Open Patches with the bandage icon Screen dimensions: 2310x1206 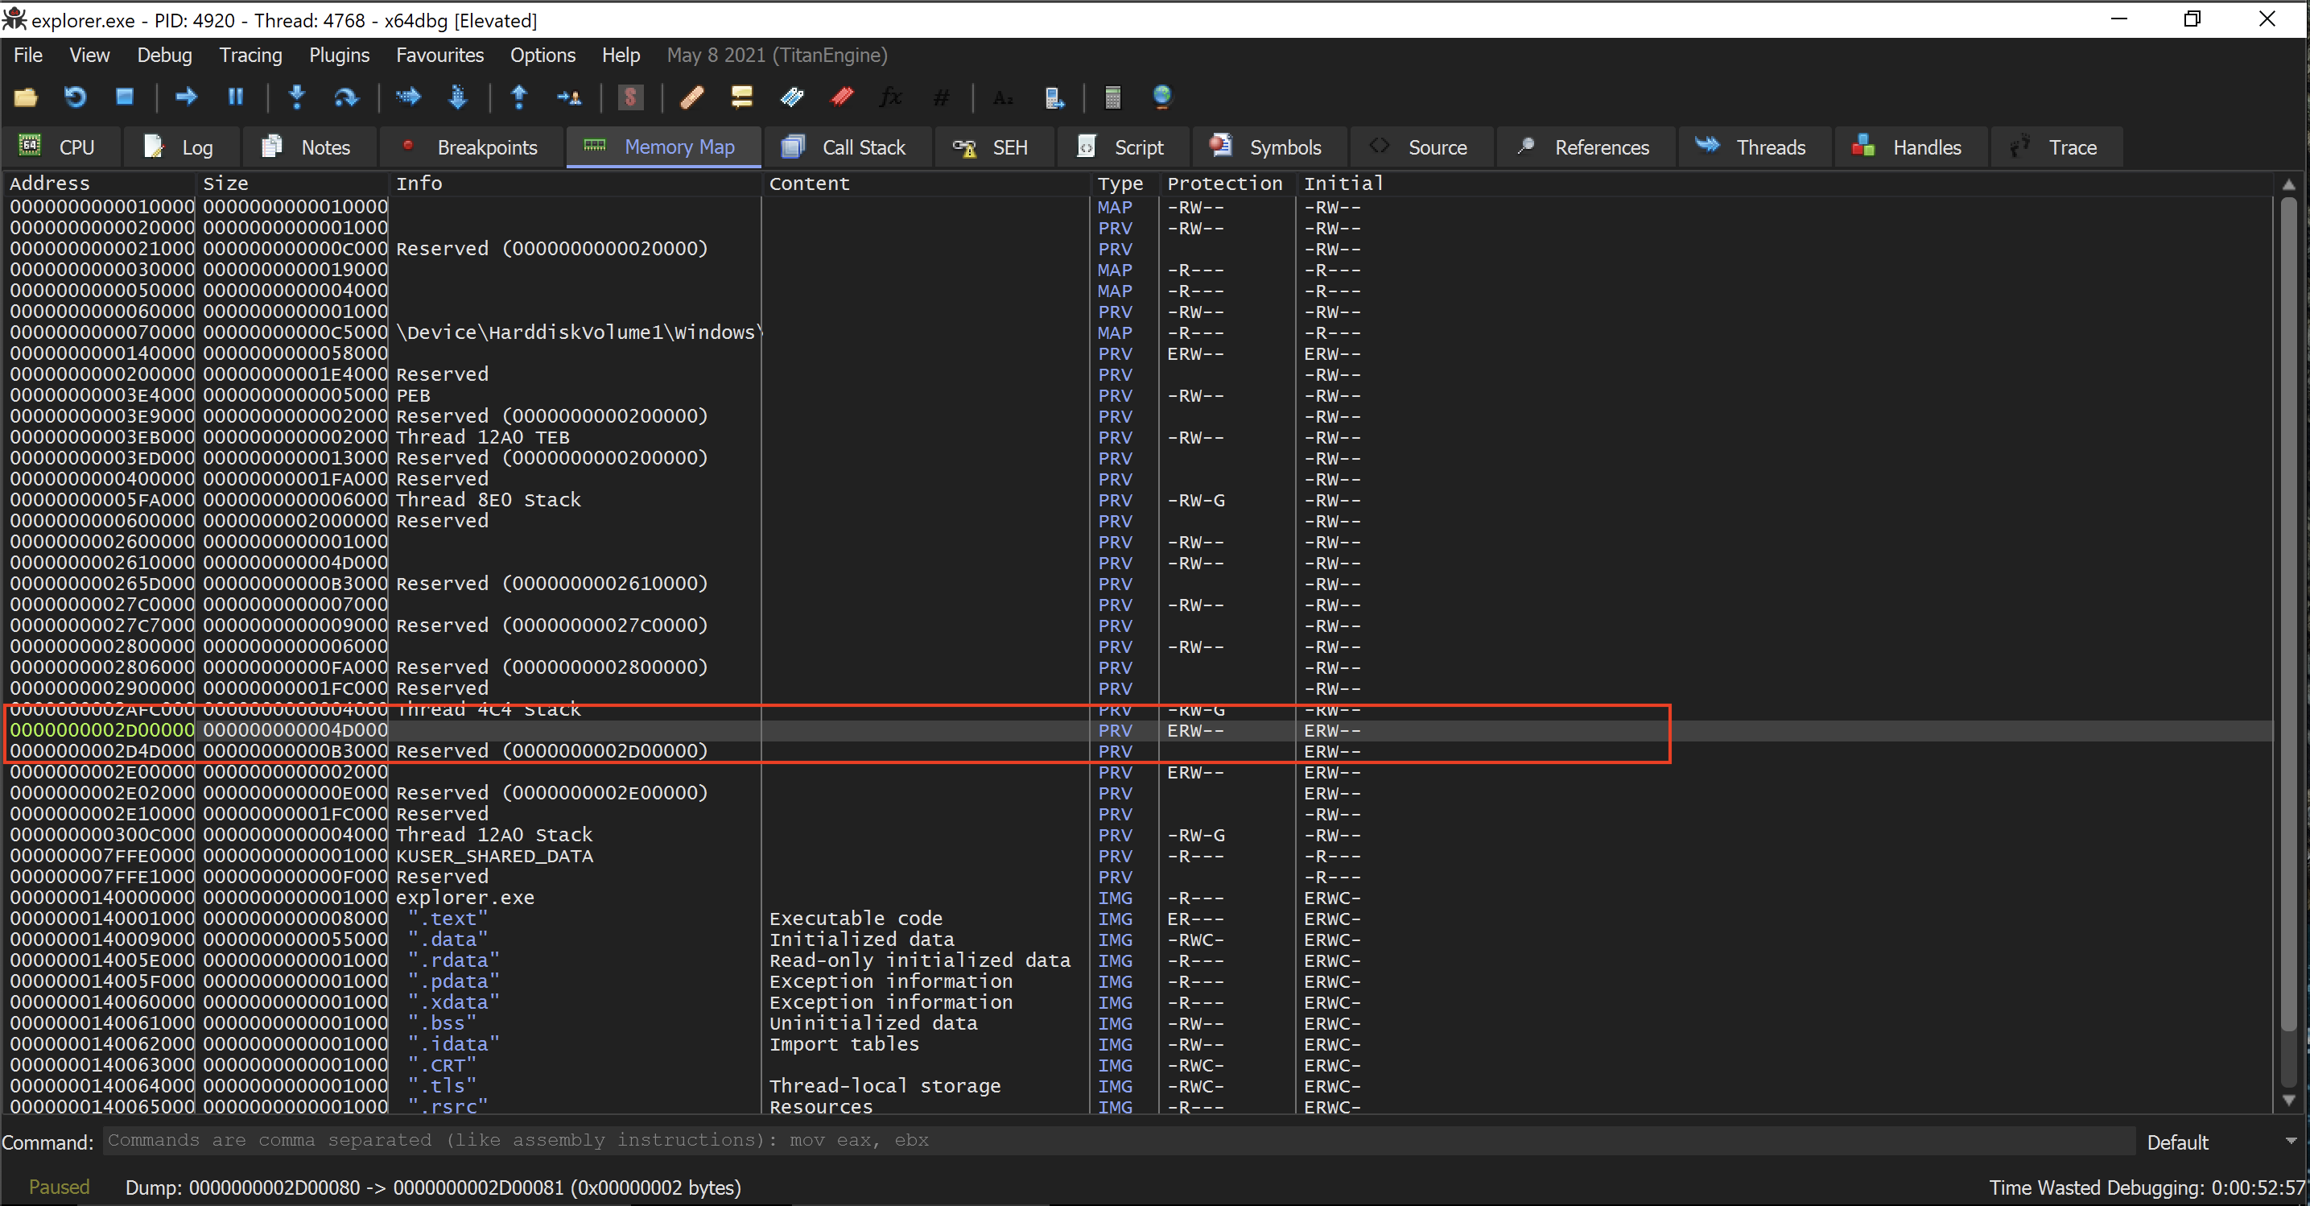pos(692,97)
